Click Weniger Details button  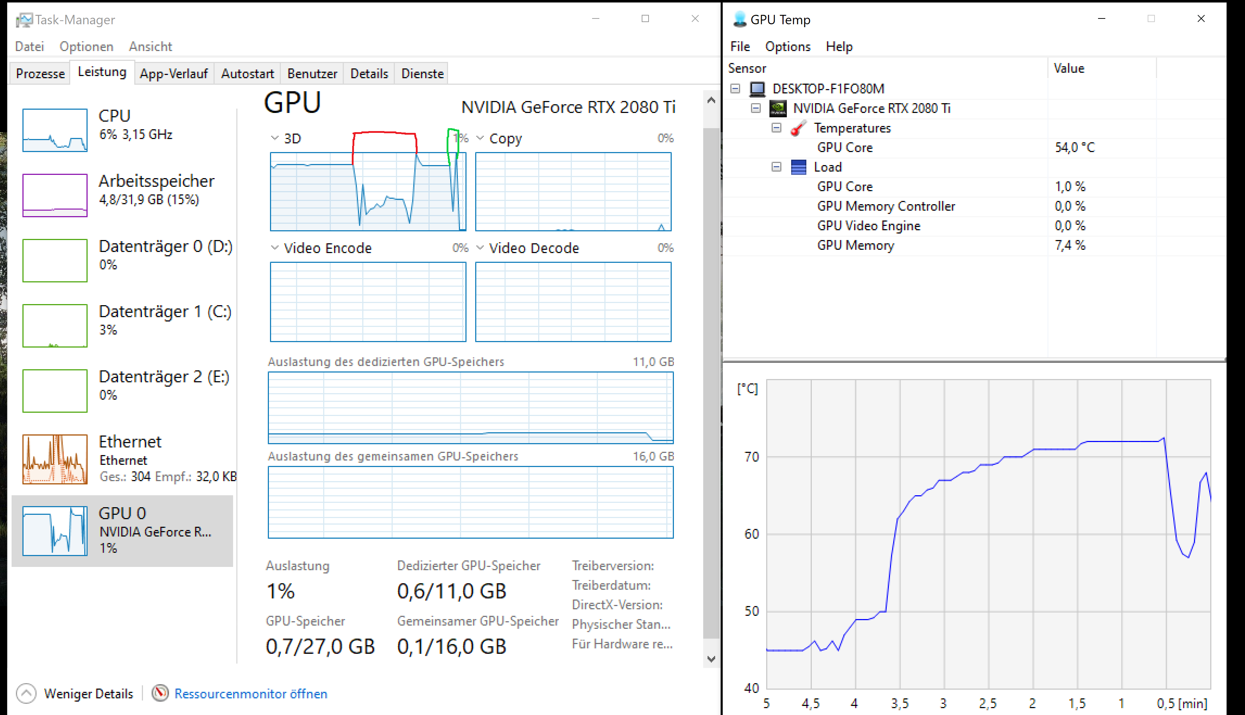click(x=88, y=693)
